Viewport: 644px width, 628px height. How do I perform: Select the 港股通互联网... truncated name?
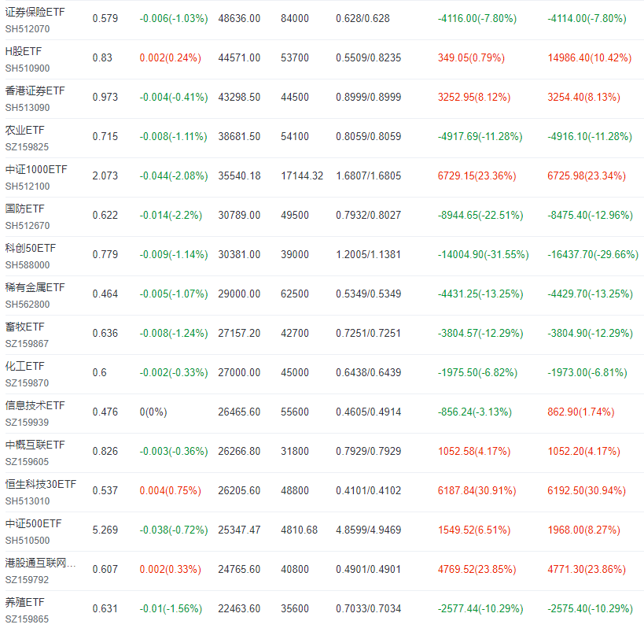coord(40,563)
